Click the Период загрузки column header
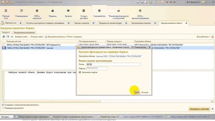 click(x=120, y=41)
